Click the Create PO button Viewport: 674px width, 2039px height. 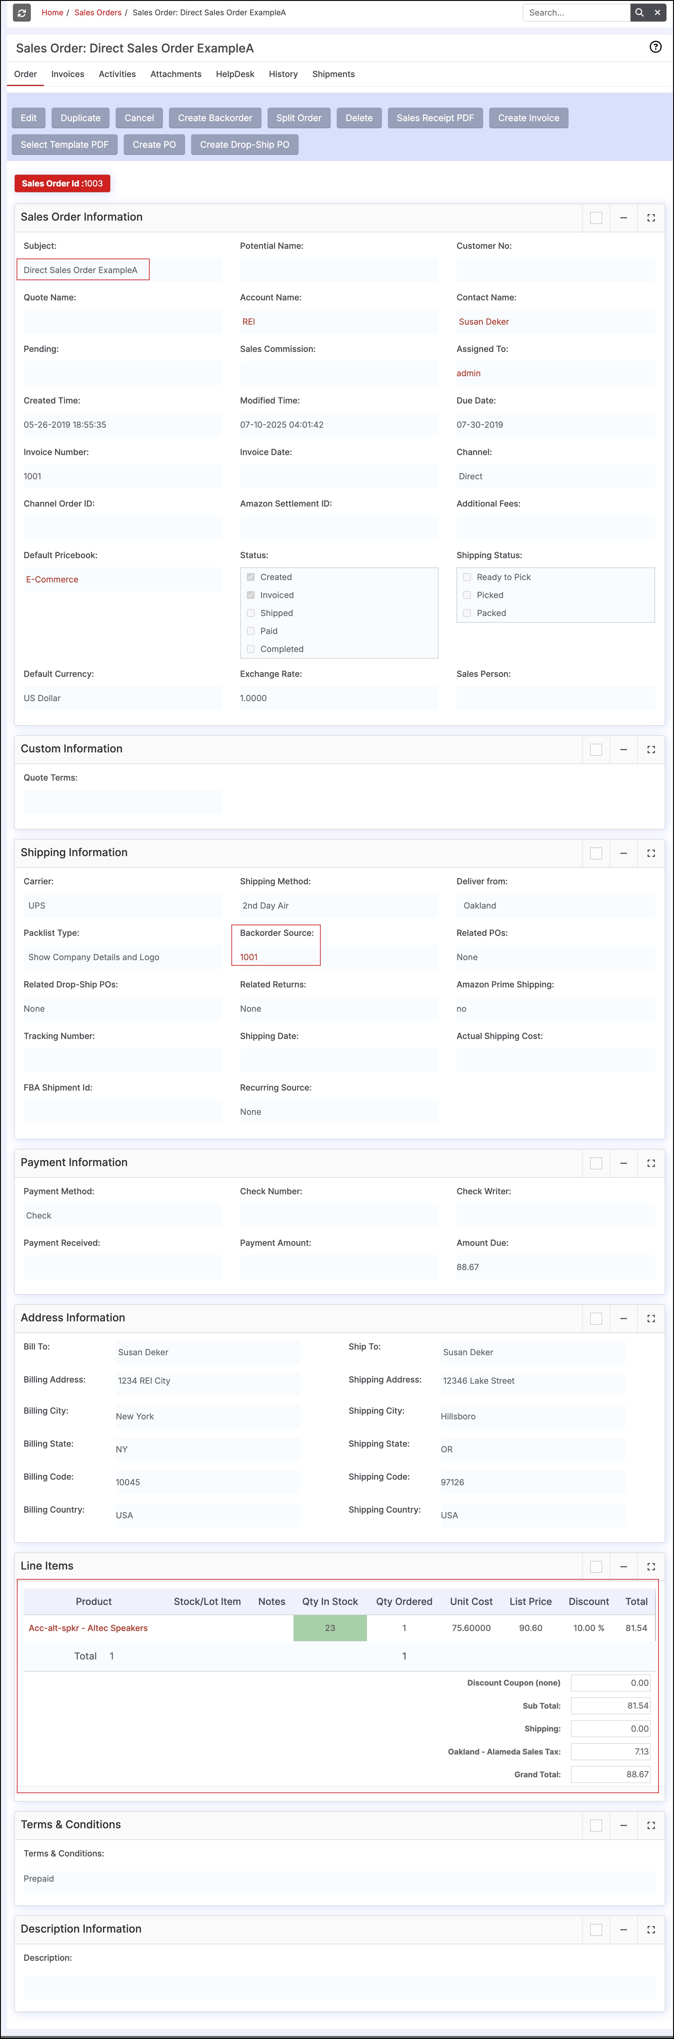(x=154, y=145)
